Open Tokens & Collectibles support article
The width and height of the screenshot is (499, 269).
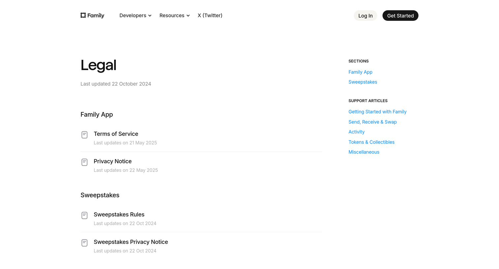tap(371, 142)
